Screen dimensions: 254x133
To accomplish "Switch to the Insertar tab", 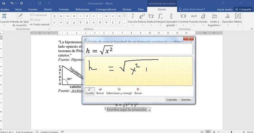I will click(x=33, y=9).
